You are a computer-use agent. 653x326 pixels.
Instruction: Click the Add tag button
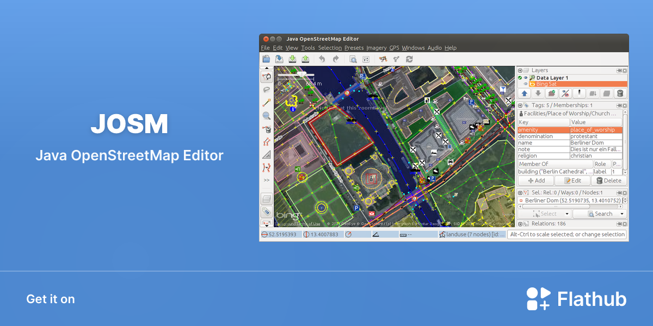(x=536, y=181)
